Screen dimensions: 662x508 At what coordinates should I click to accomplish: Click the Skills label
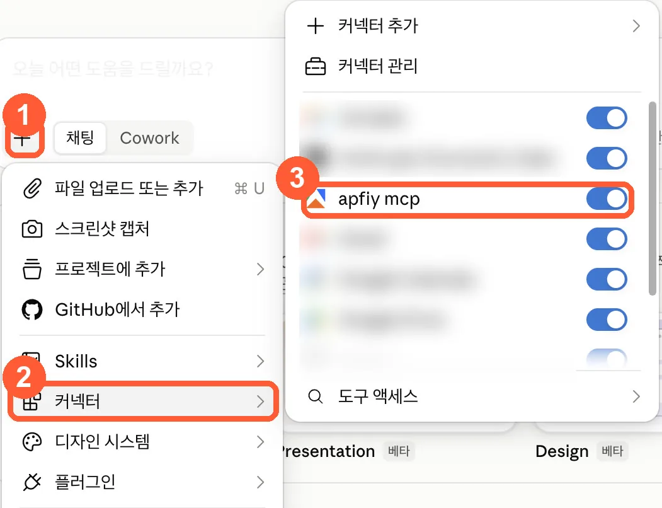(76, 362)
